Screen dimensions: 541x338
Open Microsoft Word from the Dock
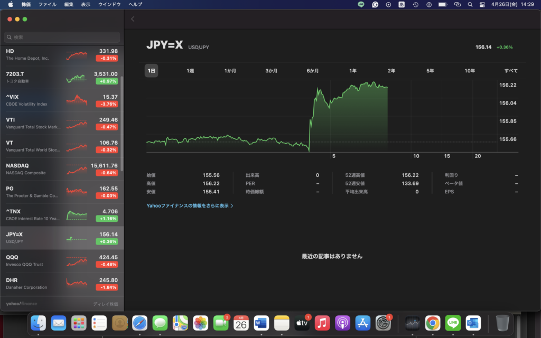(x=260, y=323)
